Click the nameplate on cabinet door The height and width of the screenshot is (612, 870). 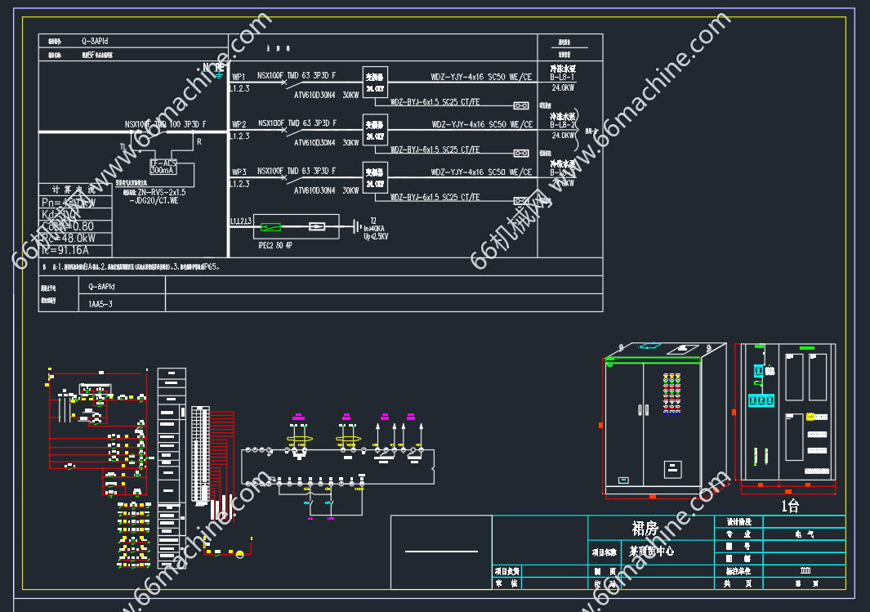click(x=671, y=469)
